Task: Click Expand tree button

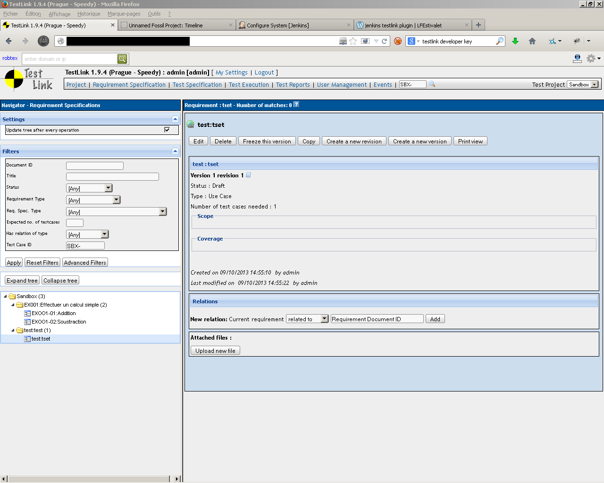Action: tap(22, 280)
